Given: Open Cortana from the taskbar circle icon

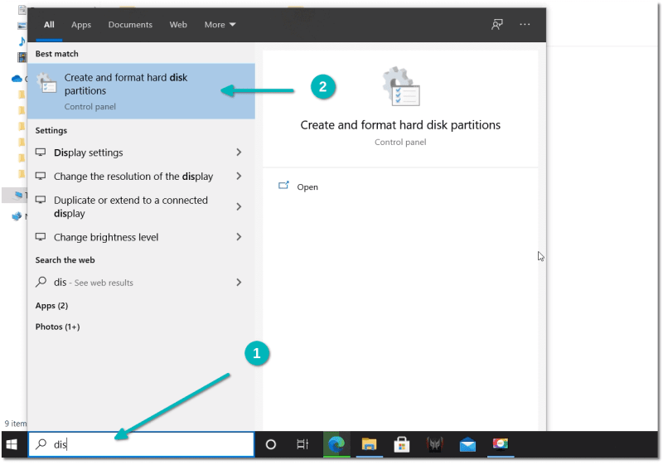Looking at the screenshot, I should coord(270,445).
